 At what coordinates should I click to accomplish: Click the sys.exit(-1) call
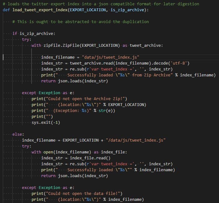click(46, 123)
